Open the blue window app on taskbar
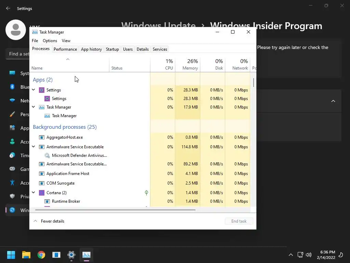Image resolution: width=350 pixels, height=263 pixels. [x=56, y=255]
